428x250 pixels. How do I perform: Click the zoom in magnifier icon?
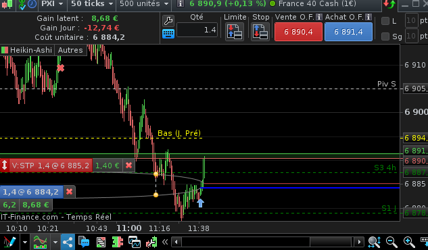(x=408, y=242)
